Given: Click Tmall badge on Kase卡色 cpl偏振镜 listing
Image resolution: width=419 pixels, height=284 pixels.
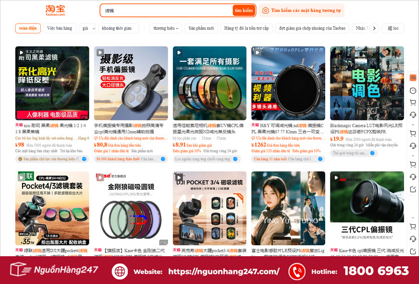Looking at the screenshot, I should tap(334, 250).
